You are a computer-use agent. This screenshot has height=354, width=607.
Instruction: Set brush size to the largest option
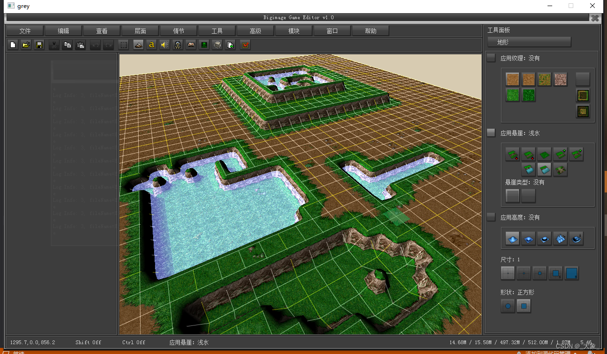pyautogui.click(x=571, y=273)
